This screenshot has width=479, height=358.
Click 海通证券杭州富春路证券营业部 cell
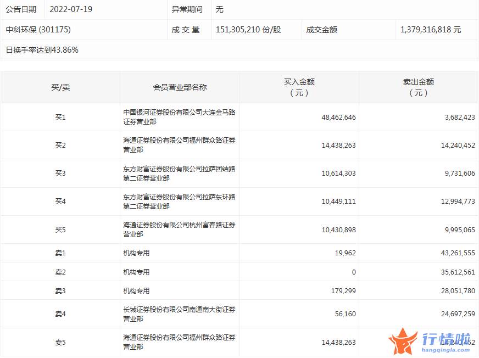(179, 230)
